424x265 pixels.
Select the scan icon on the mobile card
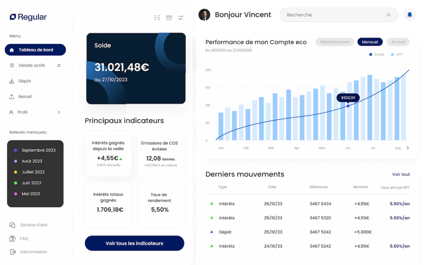(157, 17)
